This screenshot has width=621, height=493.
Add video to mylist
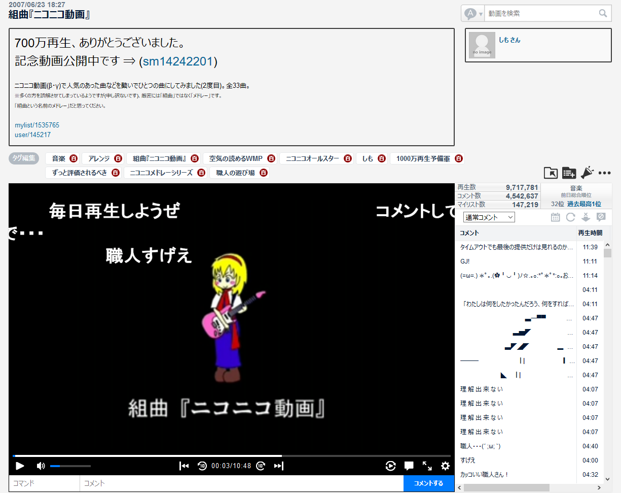point(569,173)
